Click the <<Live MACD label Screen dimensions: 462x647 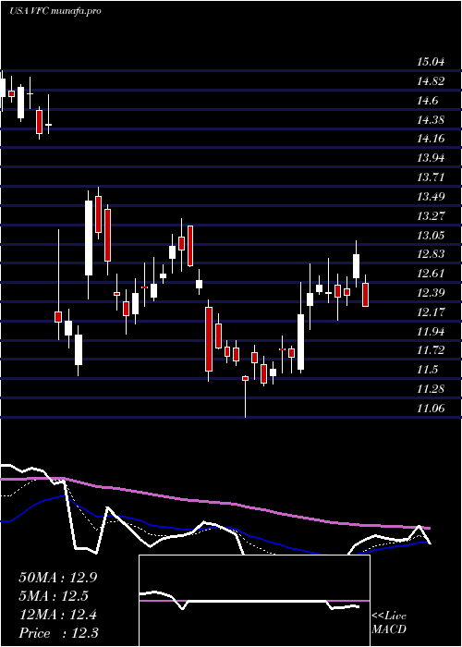[x=389, y=622]
